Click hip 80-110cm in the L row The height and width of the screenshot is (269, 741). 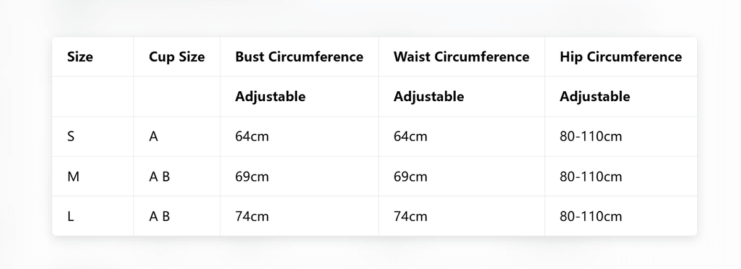(590, 217)
